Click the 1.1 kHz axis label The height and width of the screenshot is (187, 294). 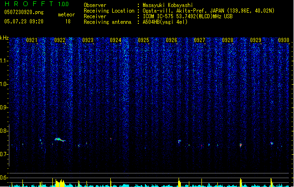pyautogui.click(x=4, y=61)
